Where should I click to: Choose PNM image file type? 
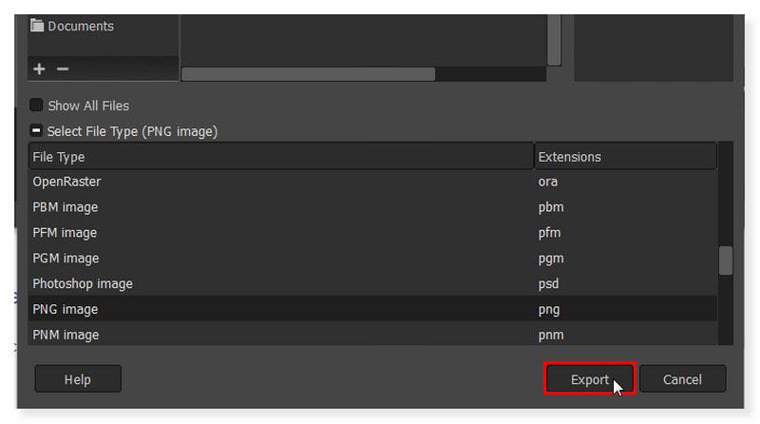click(66, 335)
